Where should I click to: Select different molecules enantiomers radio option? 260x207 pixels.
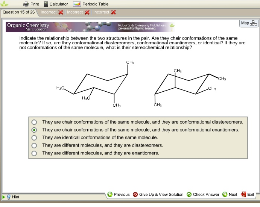tap(34, 153)
